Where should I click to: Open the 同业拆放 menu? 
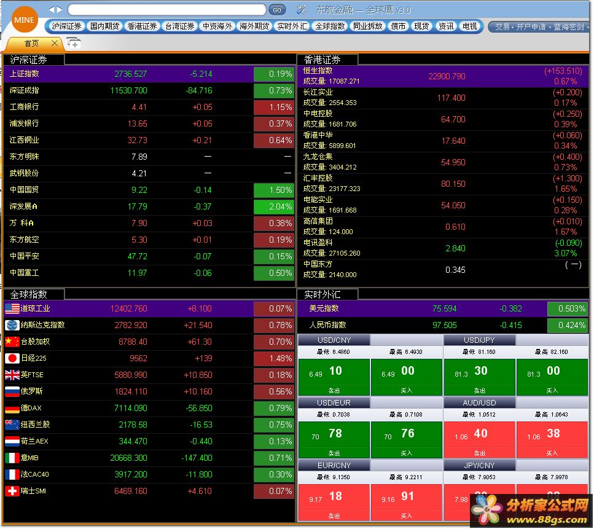coord(367,26)
